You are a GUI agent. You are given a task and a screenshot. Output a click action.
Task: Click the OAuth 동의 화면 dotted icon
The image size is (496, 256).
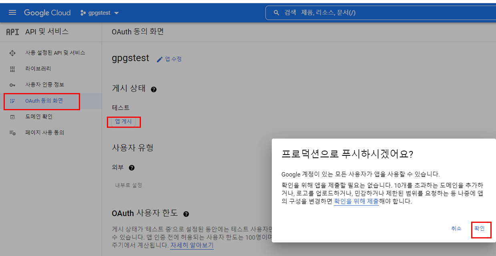click(x=12, y=101)
